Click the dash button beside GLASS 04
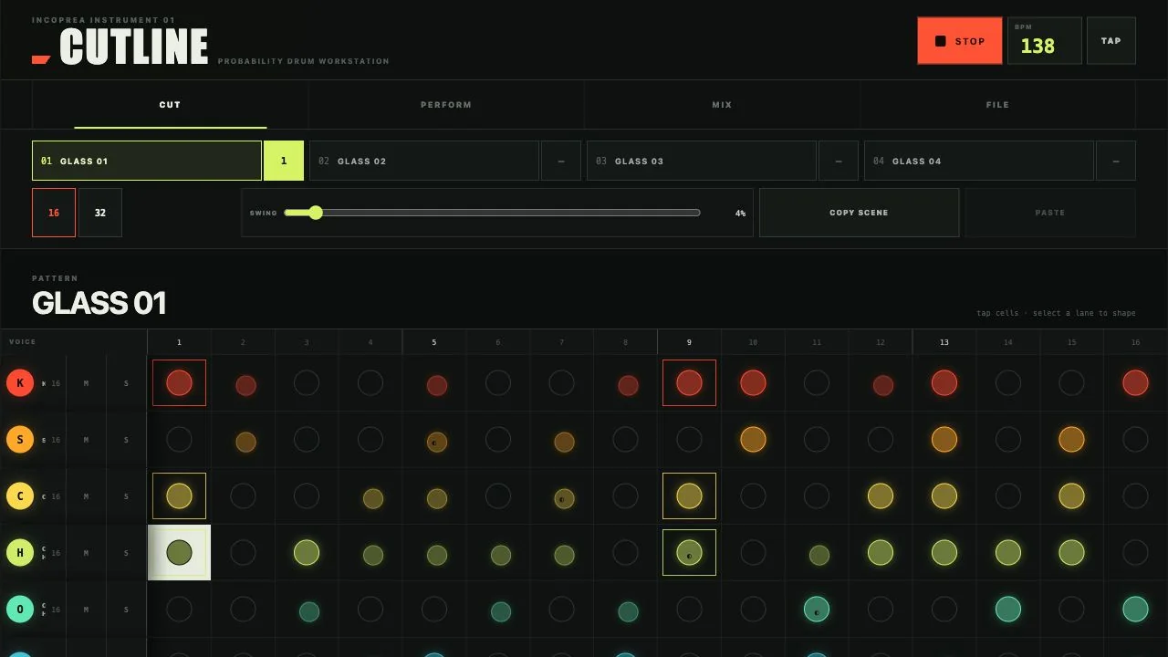Image resolution: width=1168 pixels, height=657 pixels. (x=1116, y=161)
